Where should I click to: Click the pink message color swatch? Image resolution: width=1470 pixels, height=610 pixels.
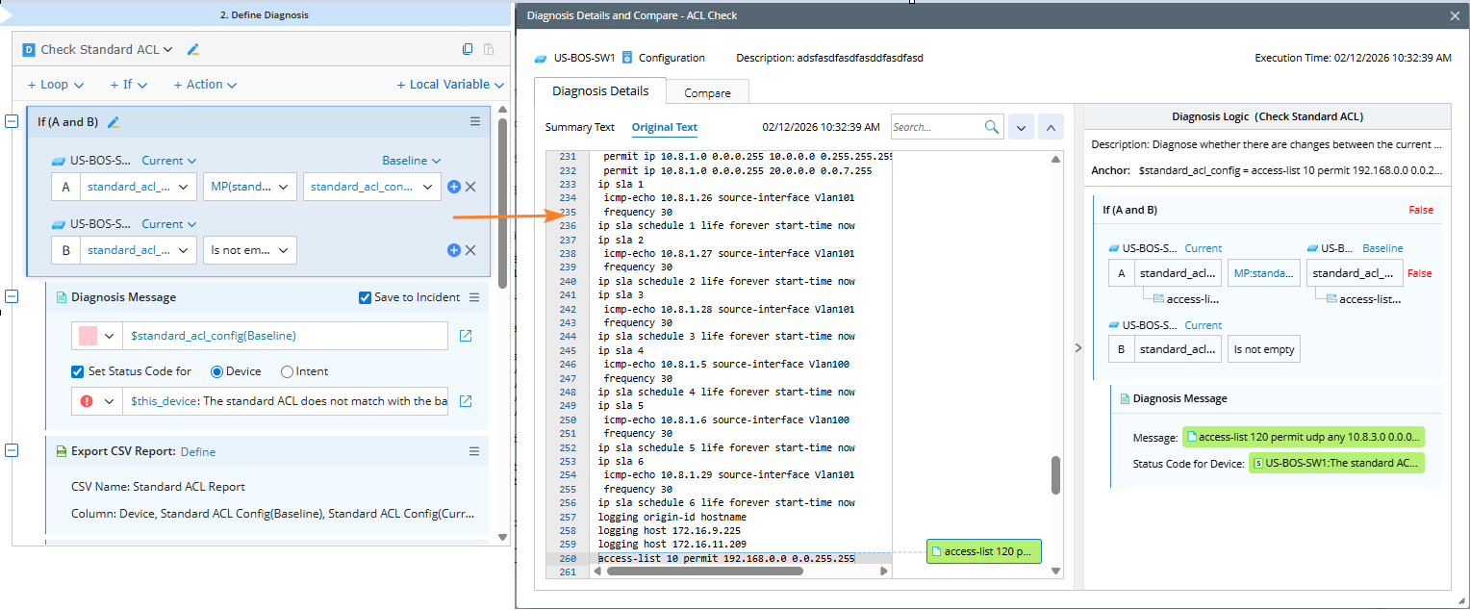(x=88, y=336)
